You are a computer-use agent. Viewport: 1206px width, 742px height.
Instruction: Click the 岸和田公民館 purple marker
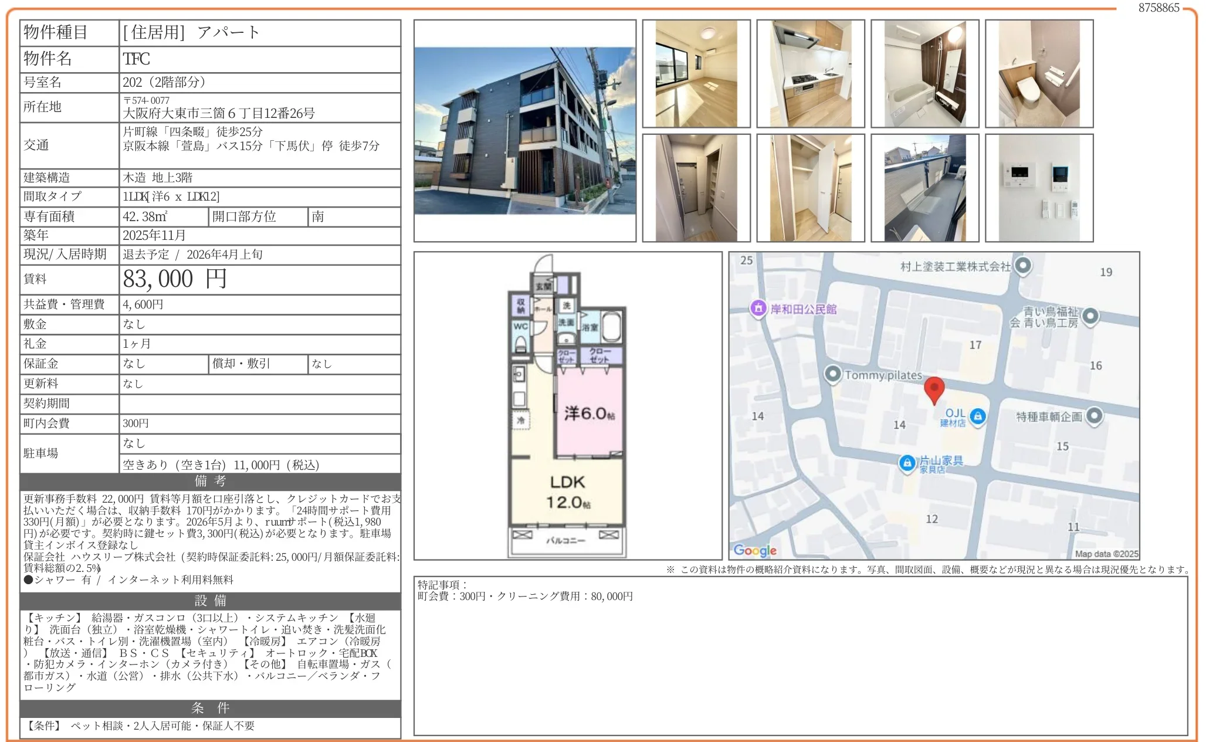(758, 308)
